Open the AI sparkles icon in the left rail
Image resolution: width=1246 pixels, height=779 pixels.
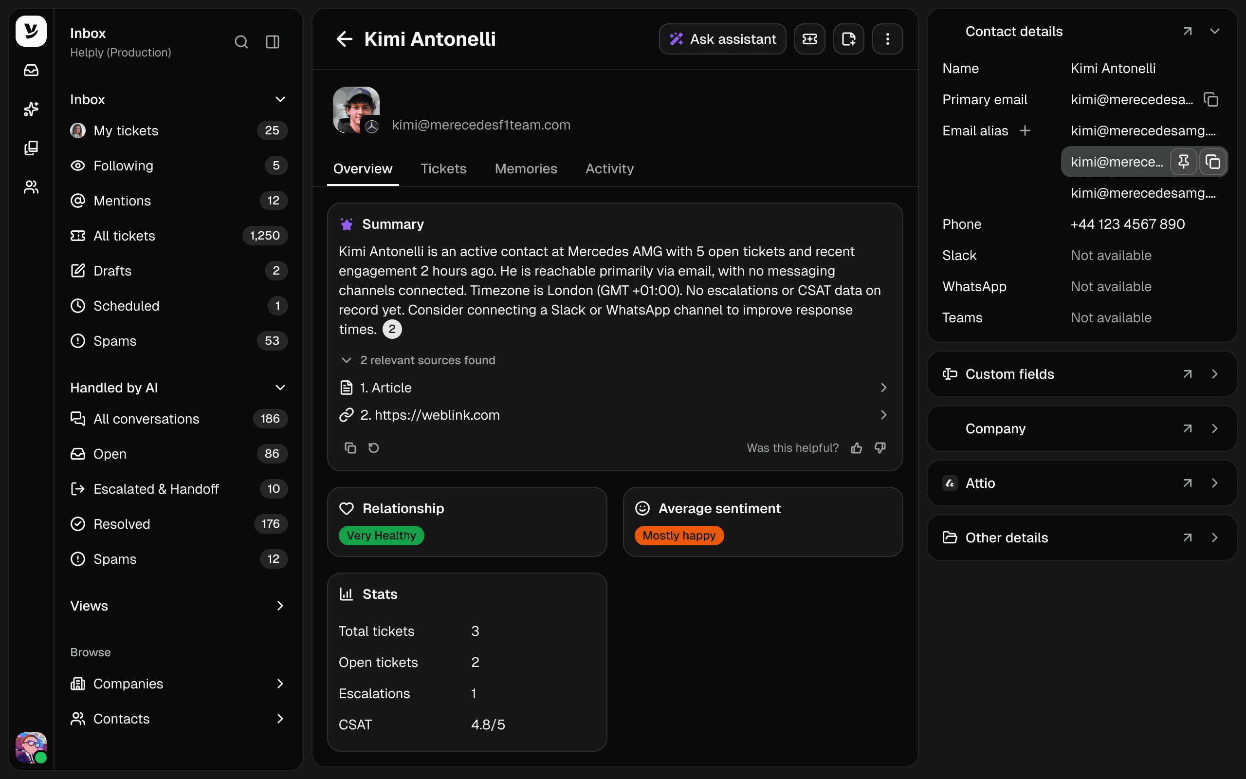point(31,109)
